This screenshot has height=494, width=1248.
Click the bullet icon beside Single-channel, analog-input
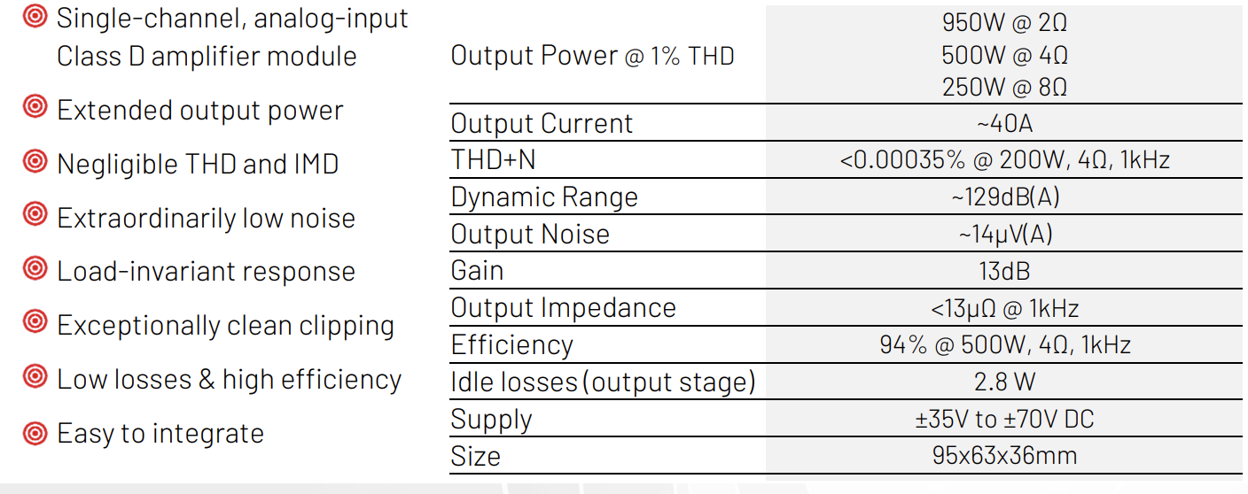pos(34,16)
